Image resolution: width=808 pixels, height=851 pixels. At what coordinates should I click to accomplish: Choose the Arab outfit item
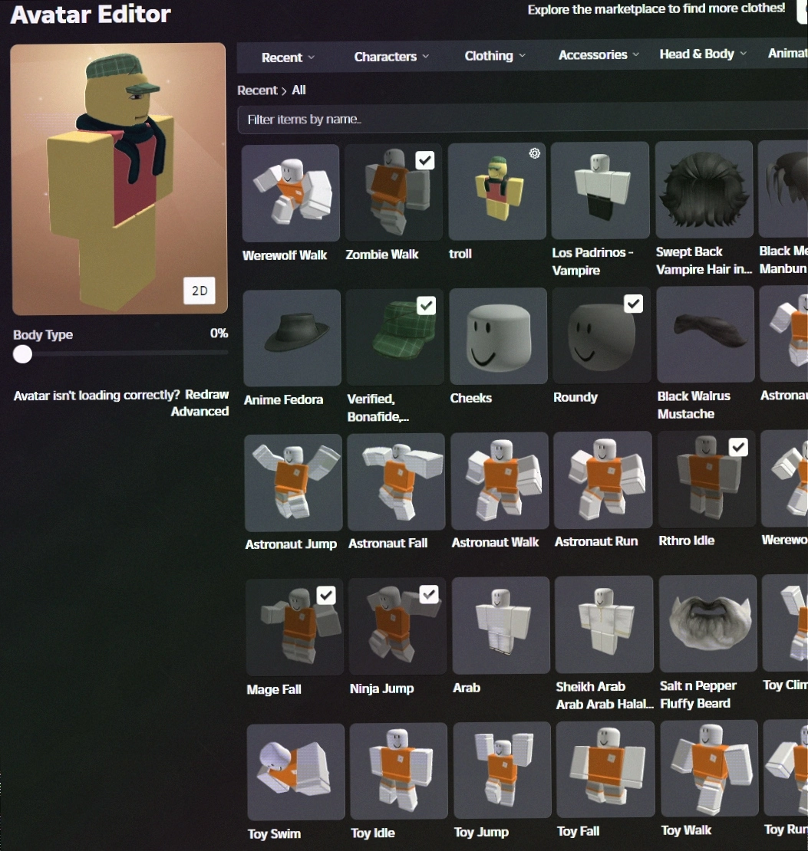pos(500,626)
